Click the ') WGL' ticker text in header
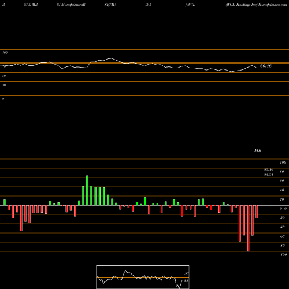This screenshot has width=289, height=289. 190,5
